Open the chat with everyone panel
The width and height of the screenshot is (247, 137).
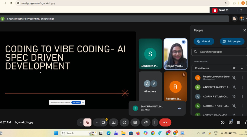coord(231,122)
